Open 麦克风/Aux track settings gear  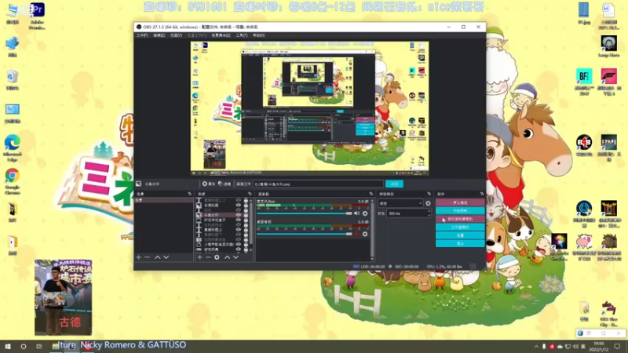point(365,213)
